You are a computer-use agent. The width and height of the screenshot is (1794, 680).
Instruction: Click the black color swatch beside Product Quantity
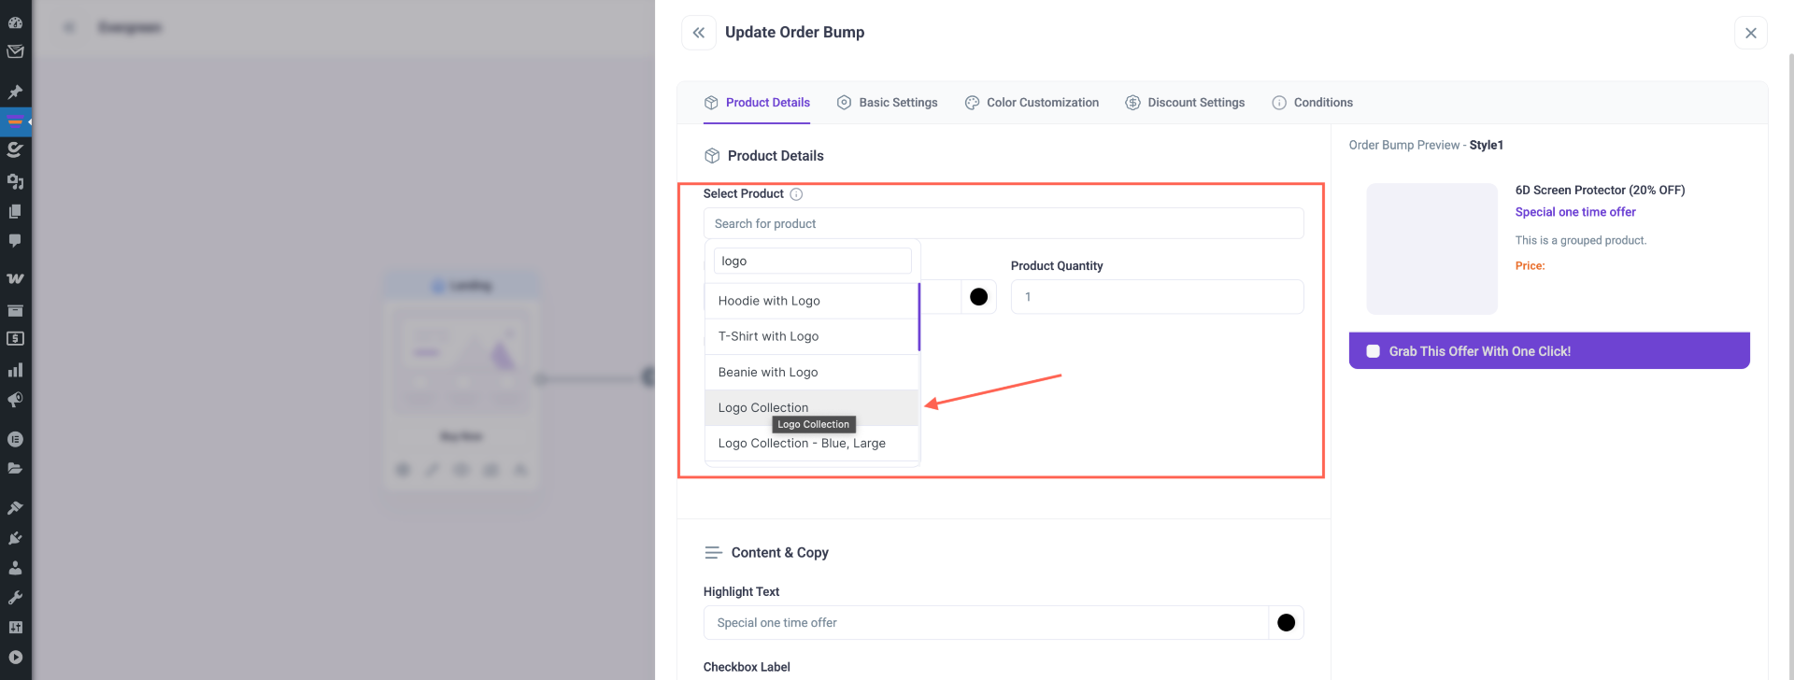pyautogui.click(x=978, y=297)
